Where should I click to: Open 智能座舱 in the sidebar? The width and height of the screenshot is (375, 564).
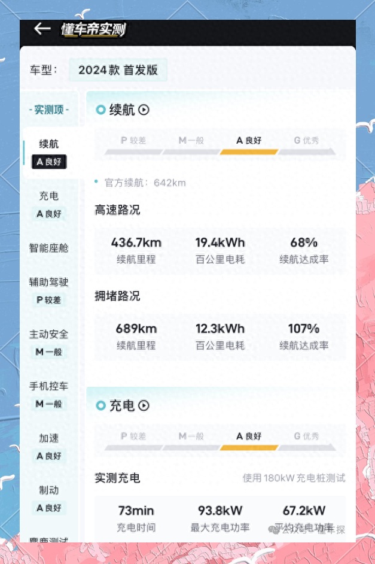pos(49,248)
